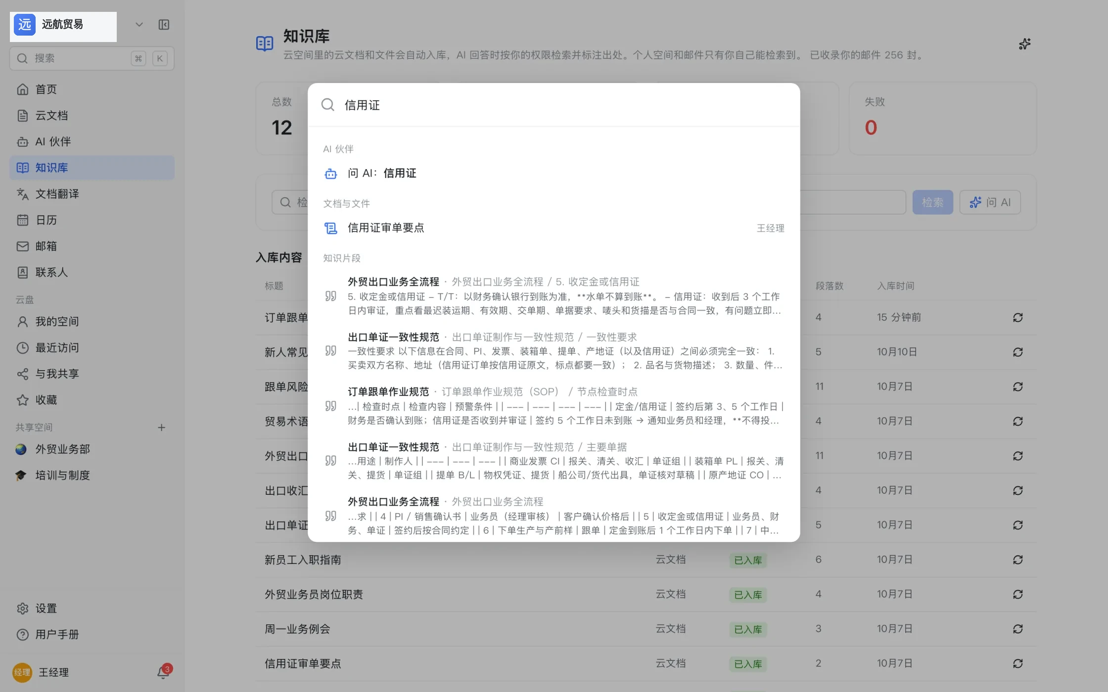
Task: Open 文档翻译 translate icon item
Action: click(92, 194)
